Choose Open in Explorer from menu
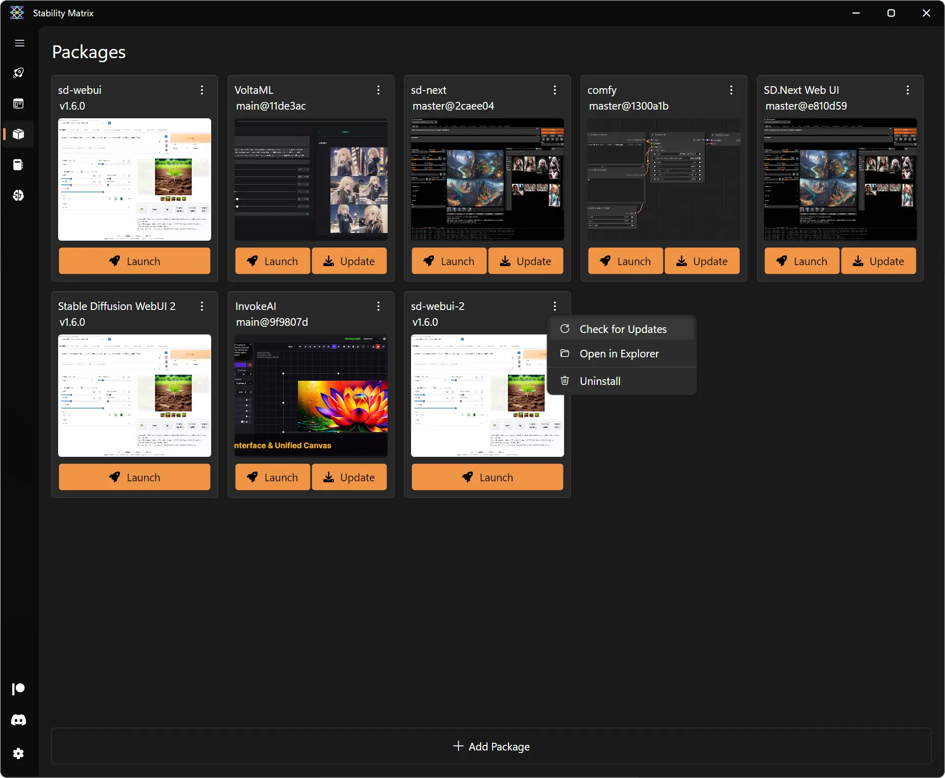945x778 pixels. (619, 354)
